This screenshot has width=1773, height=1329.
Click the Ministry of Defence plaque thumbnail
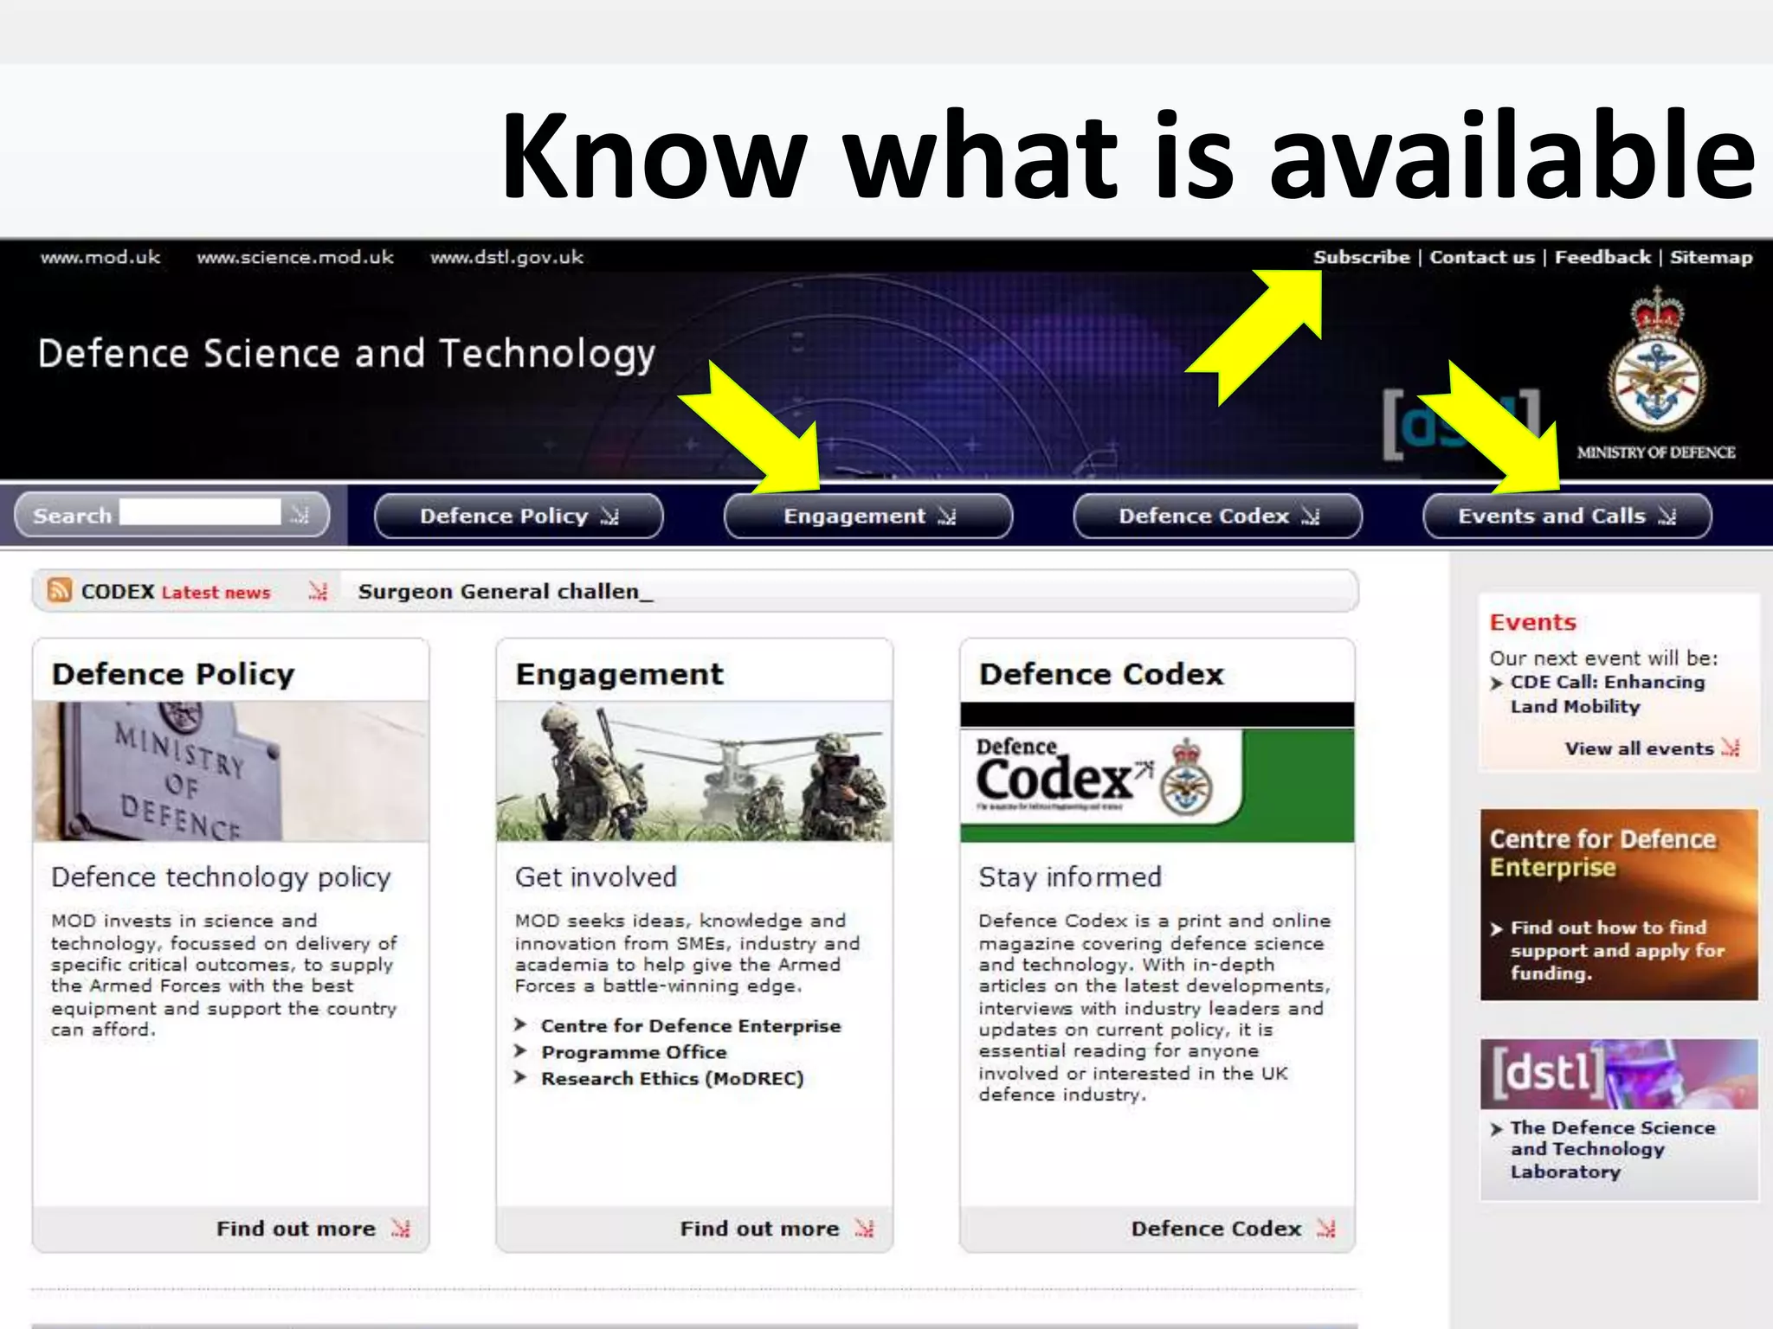point(230,771)
